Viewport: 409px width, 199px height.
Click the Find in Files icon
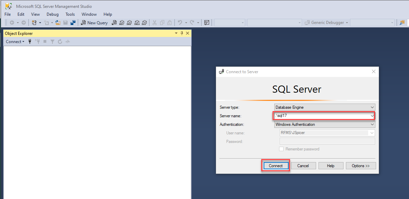click(402, 23)
